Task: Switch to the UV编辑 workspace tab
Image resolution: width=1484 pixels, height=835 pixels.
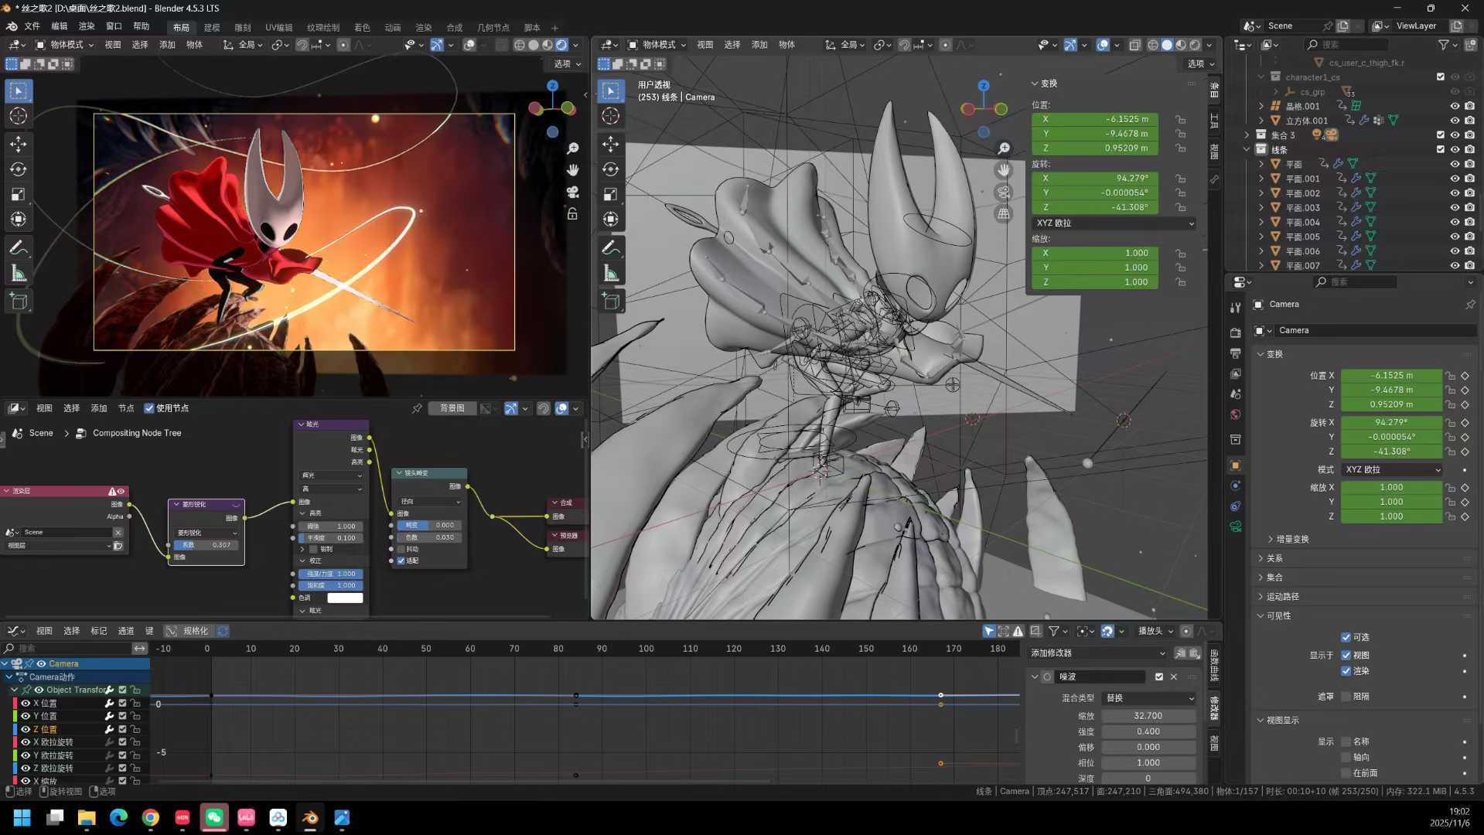Action: point(279,28)
